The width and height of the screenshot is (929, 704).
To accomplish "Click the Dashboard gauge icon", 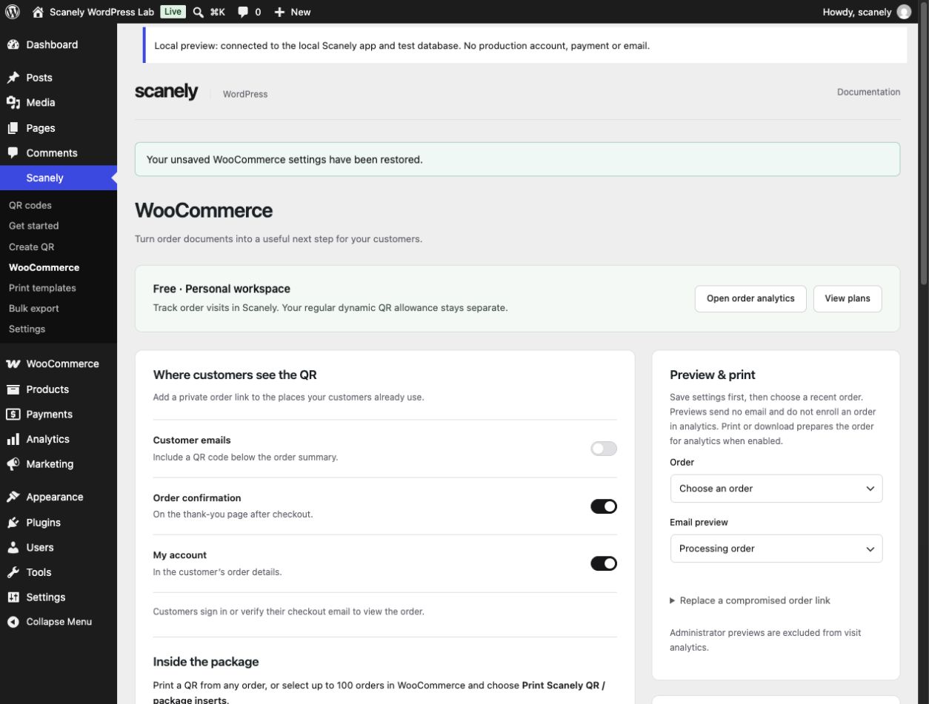I will point(13,44).
